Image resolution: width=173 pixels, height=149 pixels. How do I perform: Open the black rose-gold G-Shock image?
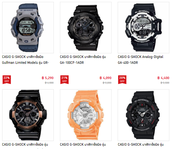pyautogui.click(x=28, y=115)
